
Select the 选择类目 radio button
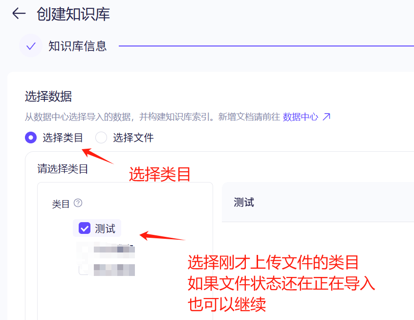click(31, 137)
